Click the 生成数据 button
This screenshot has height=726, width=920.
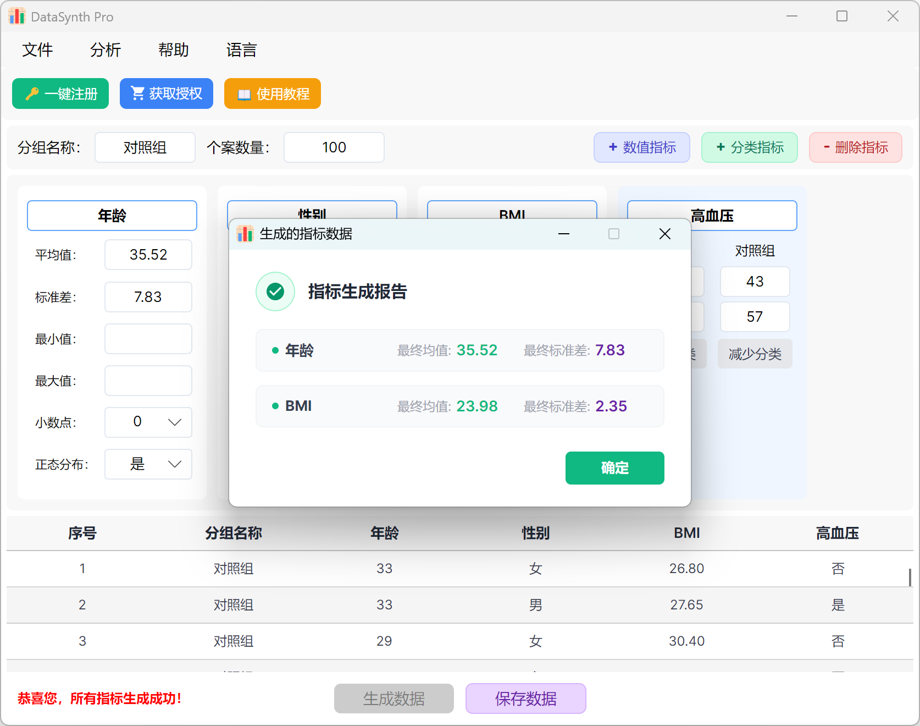pyautogui.click(x=394, y=698)
